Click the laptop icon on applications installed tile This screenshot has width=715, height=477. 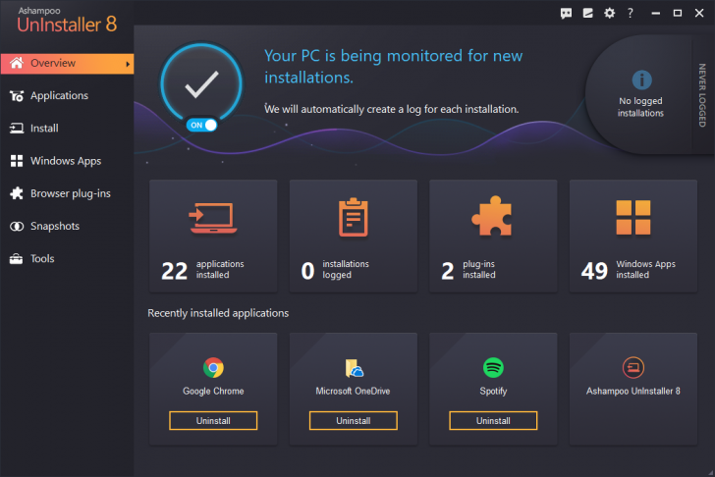click(213, 218)
